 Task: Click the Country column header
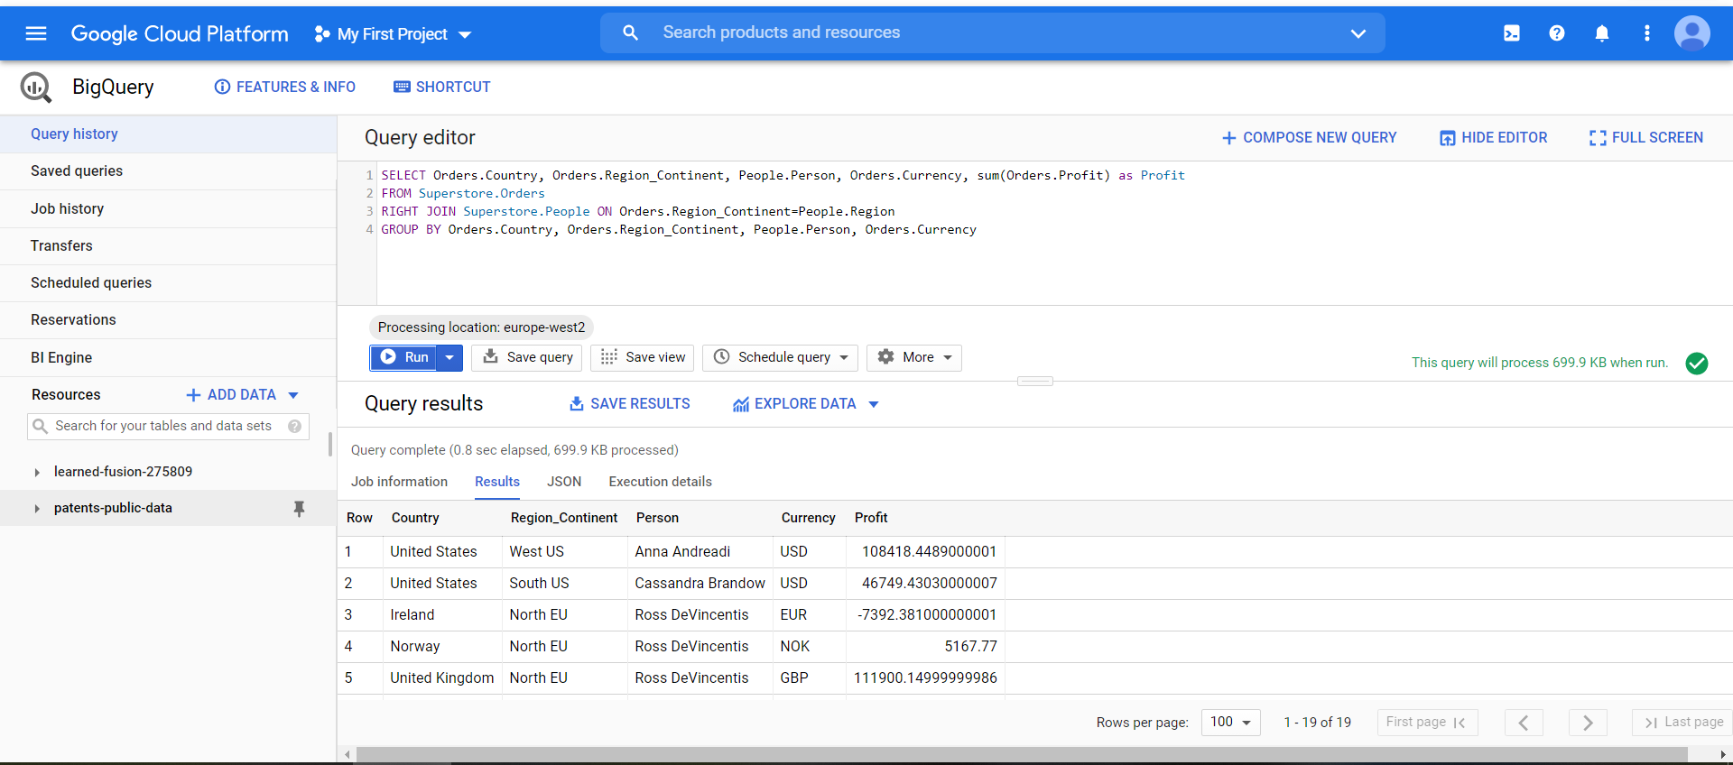point(415,518)
